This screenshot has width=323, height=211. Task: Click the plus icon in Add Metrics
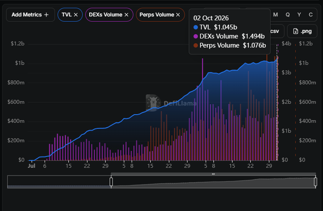point(47,15)
